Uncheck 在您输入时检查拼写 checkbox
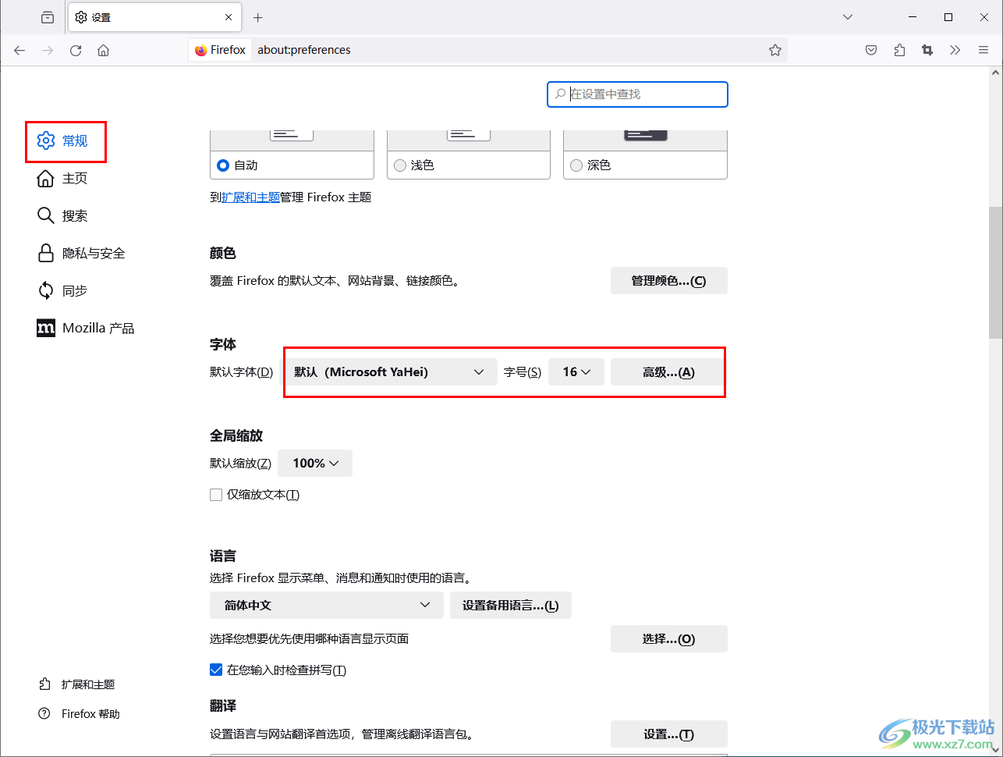Image resolution: width=1003 pixels, height=757 pixels. 216,670
